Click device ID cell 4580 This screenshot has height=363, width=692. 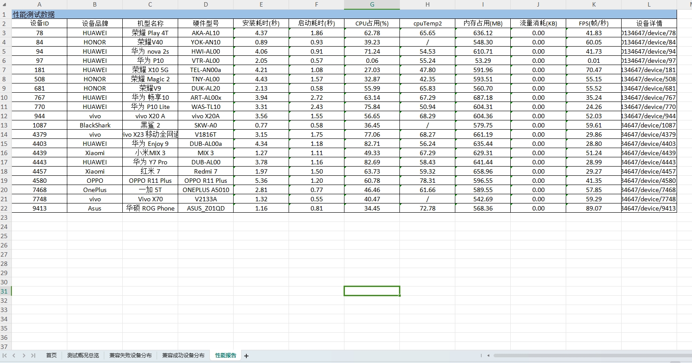pos(39,181)
